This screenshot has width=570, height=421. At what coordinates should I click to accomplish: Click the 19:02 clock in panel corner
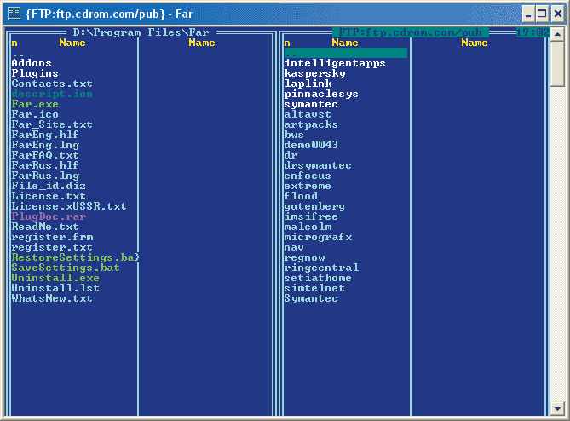click(x=533, y=32)
